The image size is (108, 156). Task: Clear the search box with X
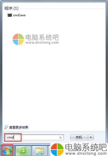click(60, 137)
